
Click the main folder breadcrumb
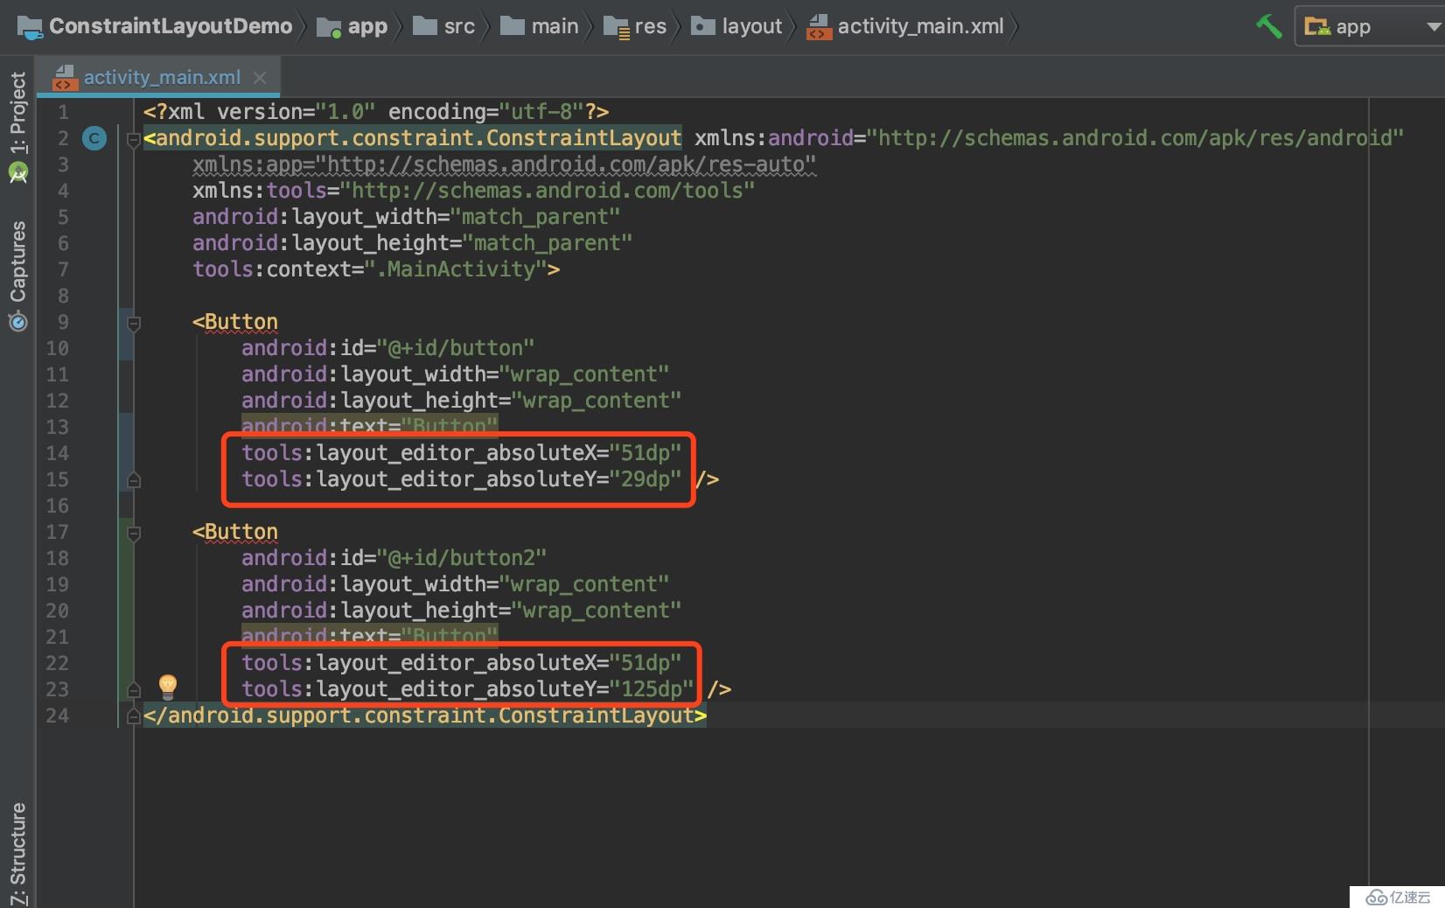click(540, 26)
